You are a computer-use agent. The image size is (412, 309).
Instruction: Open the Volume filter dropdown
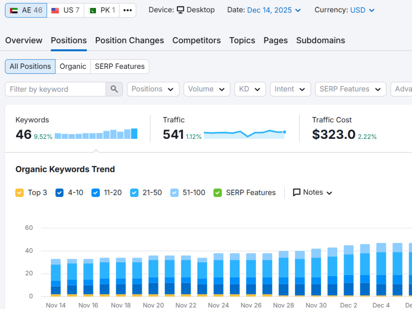[207, 89]
